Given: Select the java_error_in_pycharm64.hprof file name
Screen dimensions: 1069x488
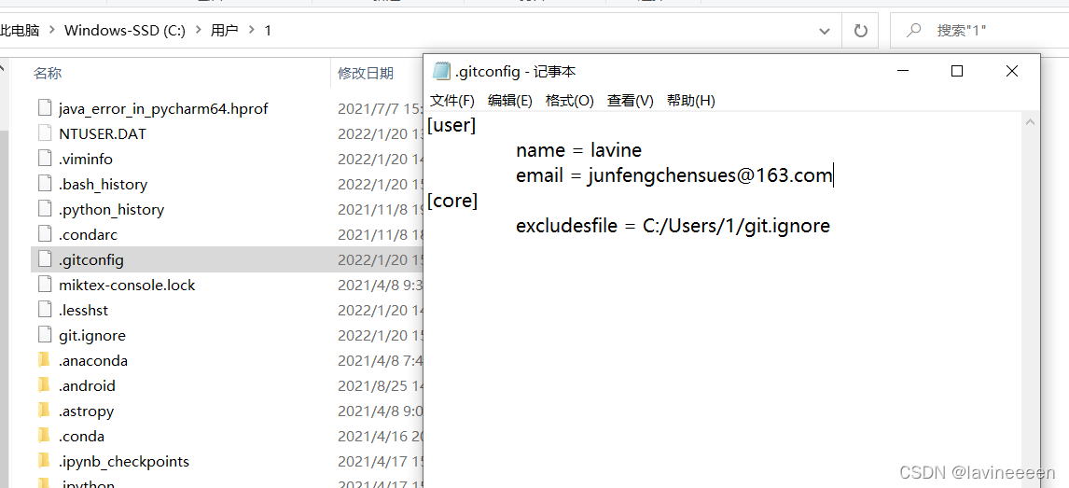Looking at the screenshot, I should (163, 109).
